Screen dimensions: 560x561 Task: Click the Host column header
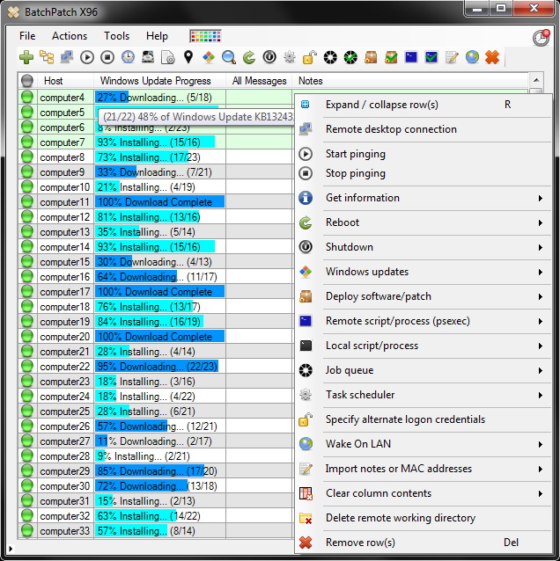click(65, 81)
